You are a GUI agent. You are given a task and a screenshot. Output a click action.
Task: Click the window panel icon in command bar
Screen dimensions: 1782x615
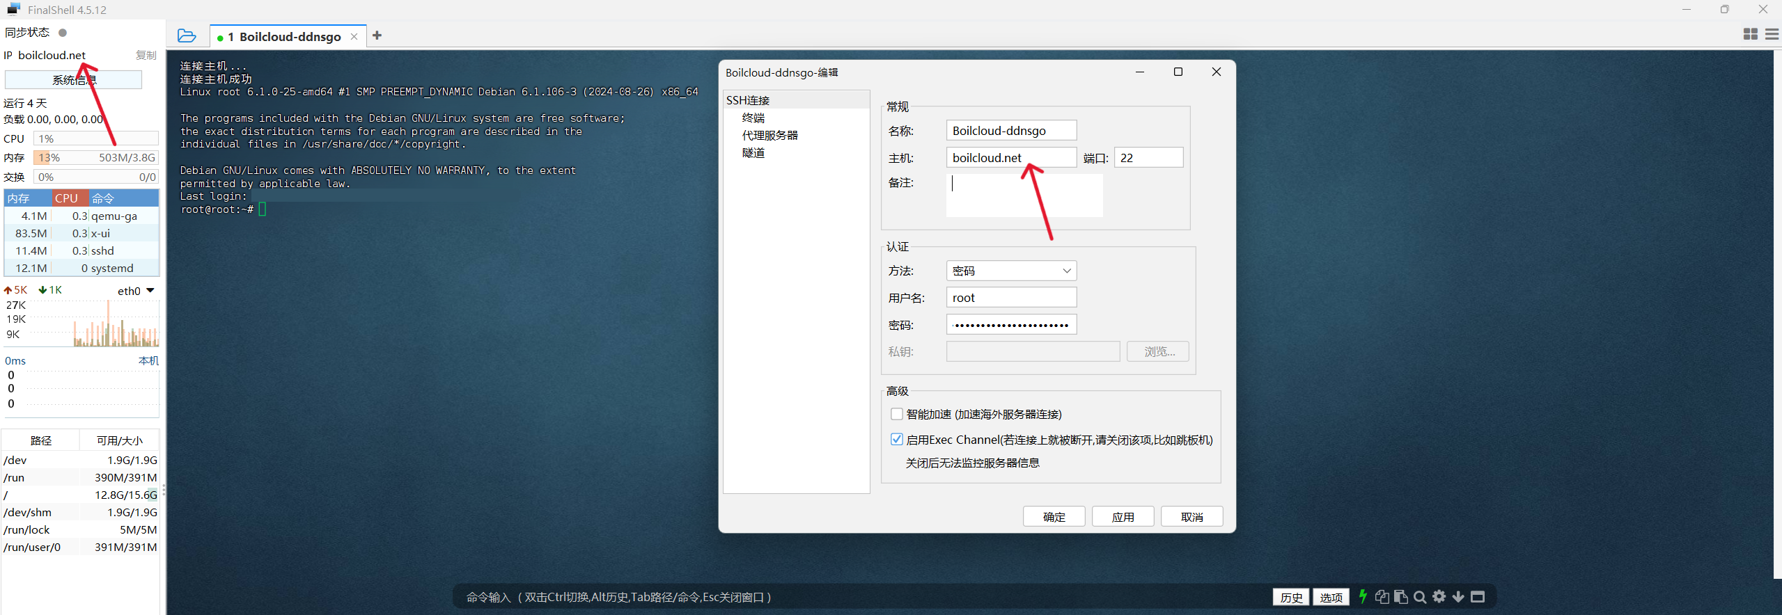1477,597
